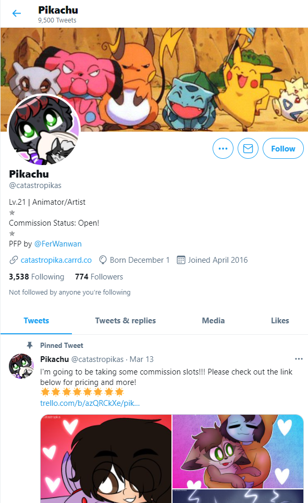
Task: Switch to the Media tab
Action: click(x=213, y=321)
